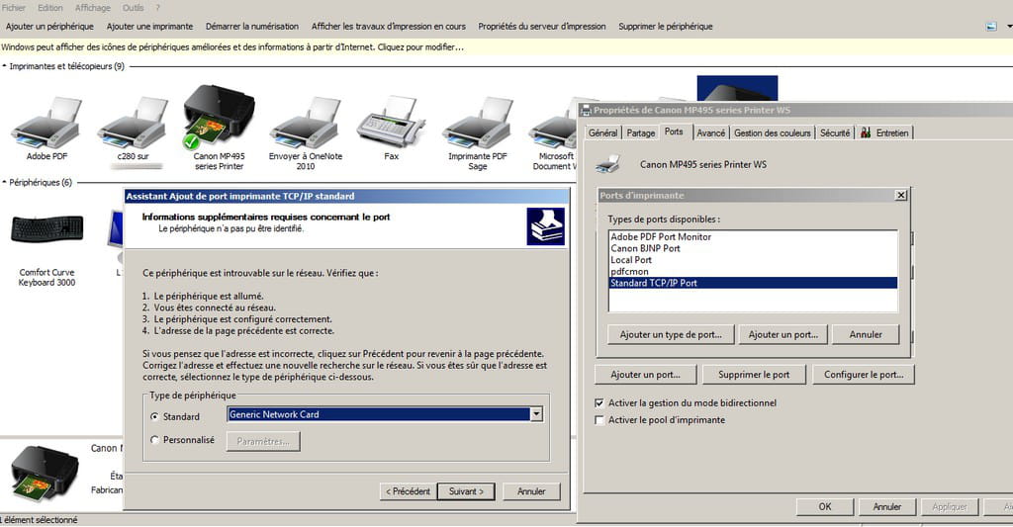Click Ajouter une imprimante in toolbar

click(x=150, y=27)
